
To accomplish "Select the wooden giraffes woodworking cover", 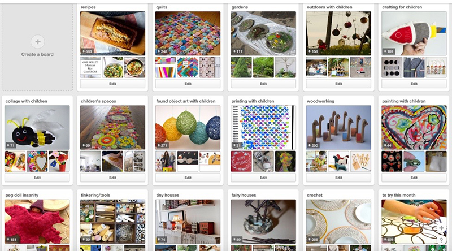I will point(338,128).
